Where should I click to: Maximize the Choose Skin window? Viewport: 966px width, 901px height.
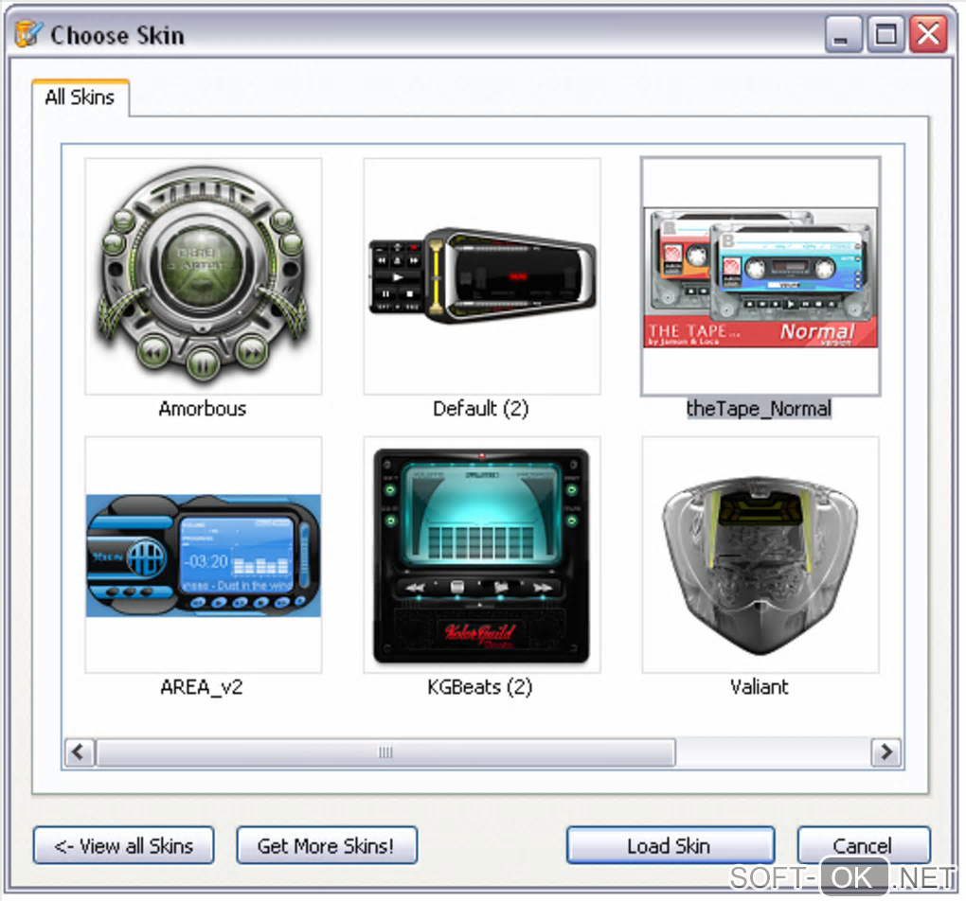tap(885, 34)
